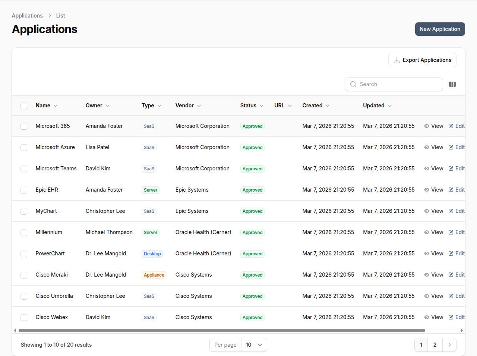
Task: Click the Server type badge on Epic EHR
Action: pos(151,190)
